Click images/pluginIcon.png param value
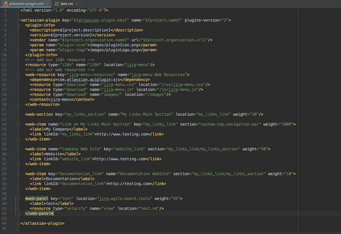Image resolution: width=341 pixels, height=234 pixels. pos(114,45)
